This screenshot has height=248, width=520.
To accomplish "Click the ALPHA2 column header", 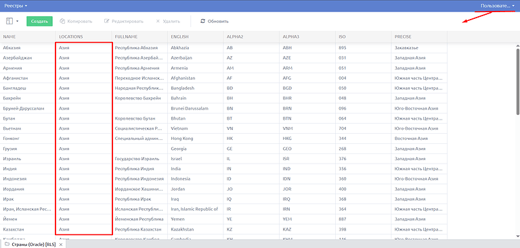I will click(x=251, y=36).
